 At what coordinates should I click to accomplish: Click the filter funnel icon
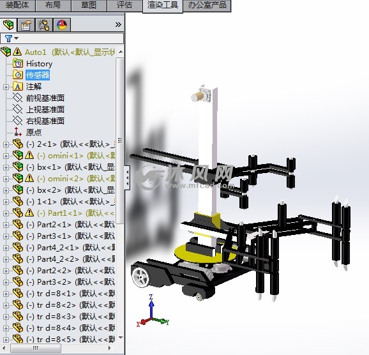pos(8,38)
